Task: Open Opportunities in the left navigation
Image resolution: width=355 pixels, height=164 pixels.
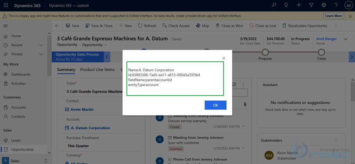Action: (x=22, y=149)
